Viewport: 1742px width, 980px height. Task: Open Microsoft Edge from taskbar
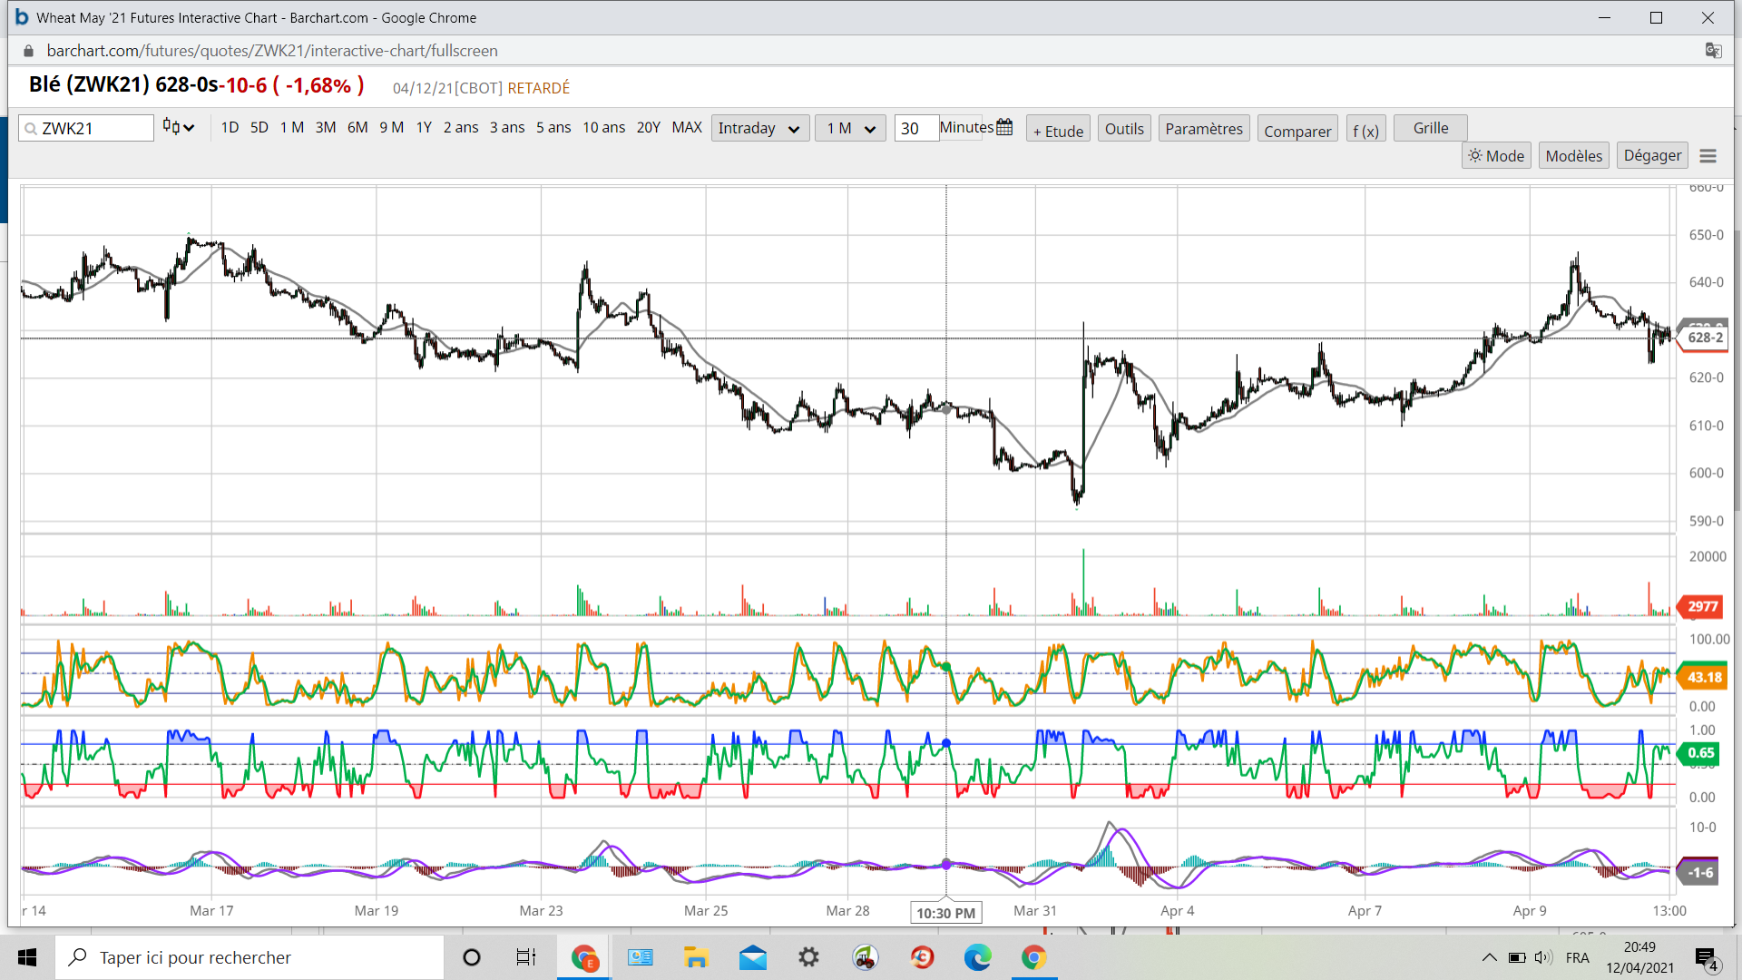pyautogui.click(x=977, y=957)
